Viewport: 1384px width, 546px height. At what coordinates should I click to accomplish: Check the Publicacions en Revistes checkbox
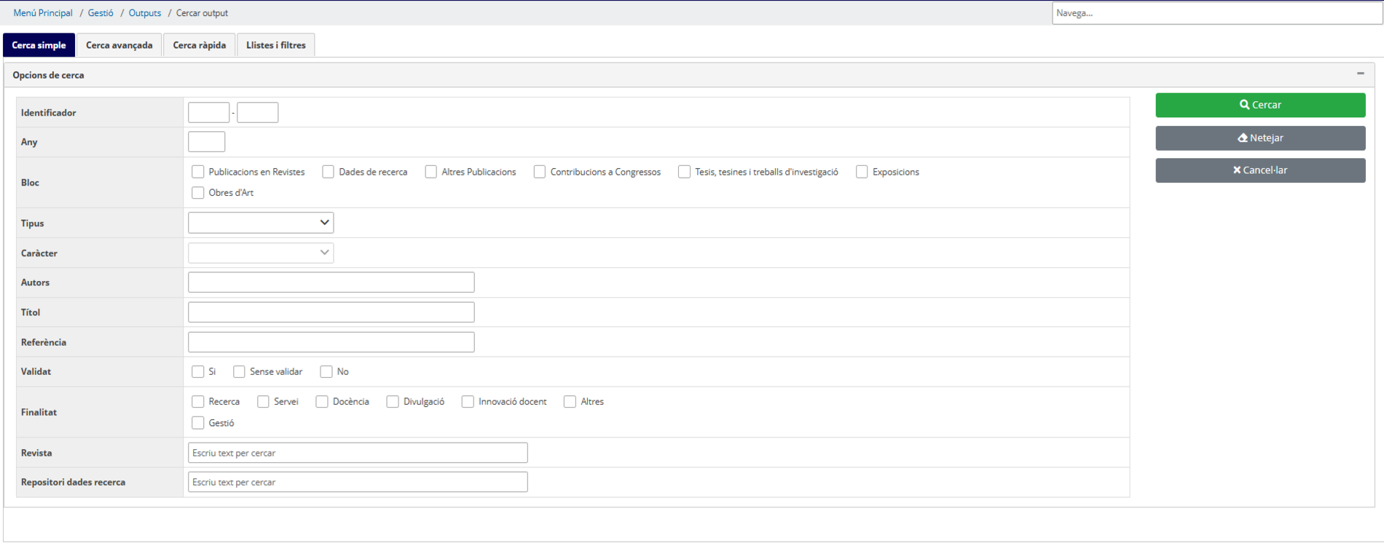pos(198,172)
